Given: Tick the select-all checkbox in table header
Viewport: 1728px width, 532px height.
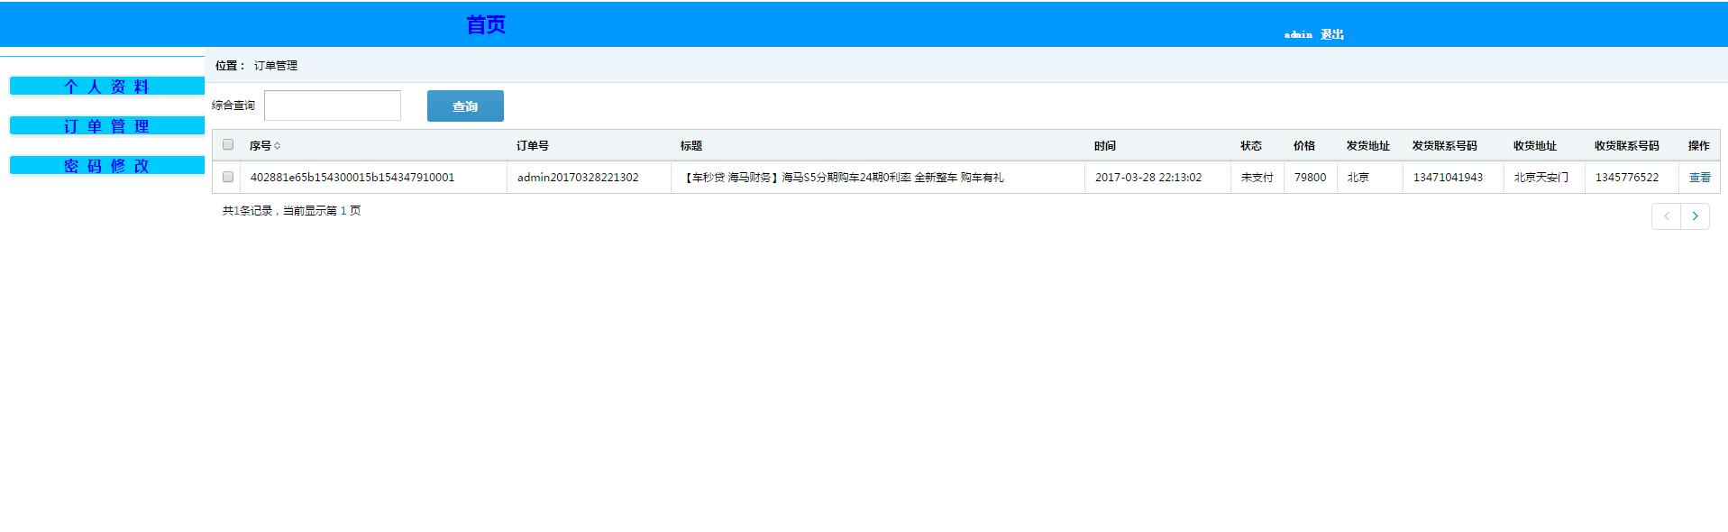Looking at the screenshot, I should click(228, 145).
